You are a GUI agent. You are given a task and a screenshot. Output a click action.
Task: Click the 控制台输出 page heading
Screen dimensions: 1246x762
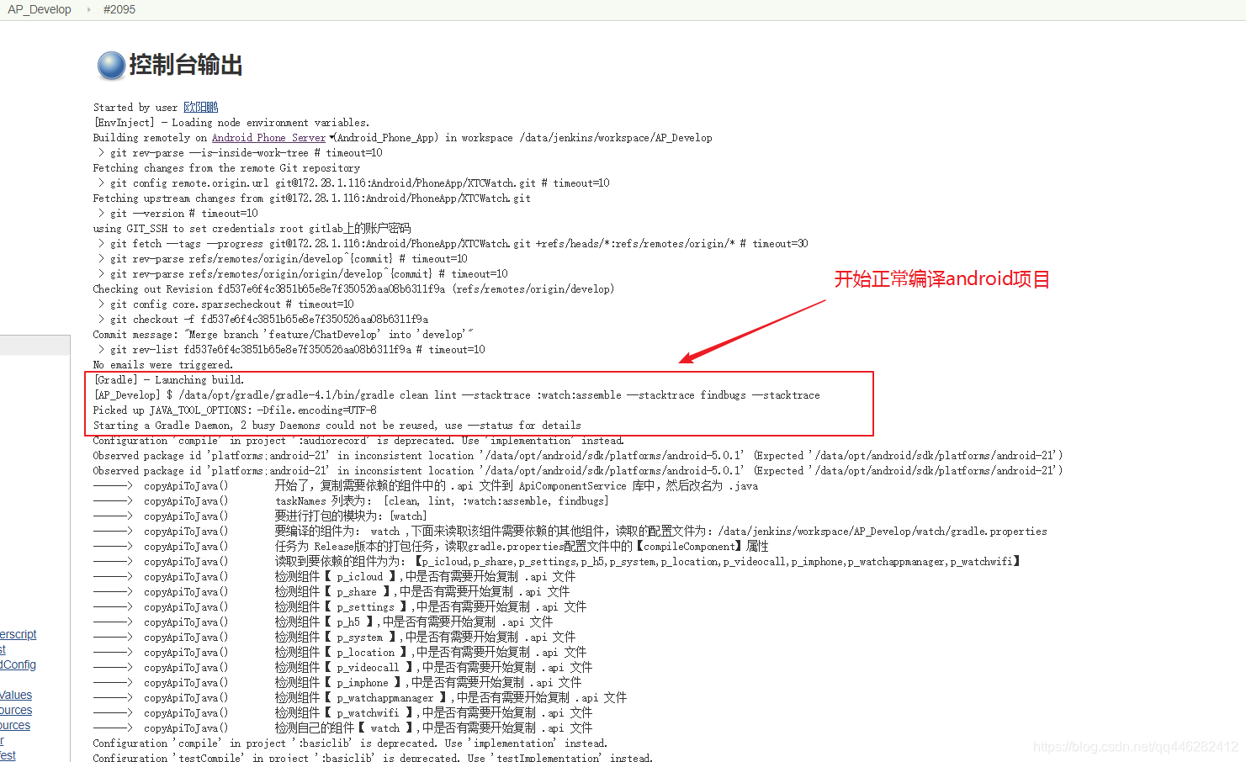pyautogui.click(x=186, y=65)
